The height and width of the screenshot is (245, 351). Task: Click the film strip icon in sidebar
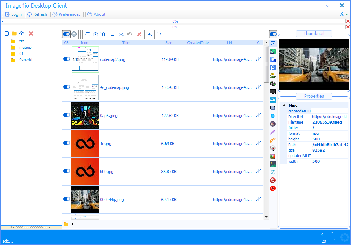[273, 92]
